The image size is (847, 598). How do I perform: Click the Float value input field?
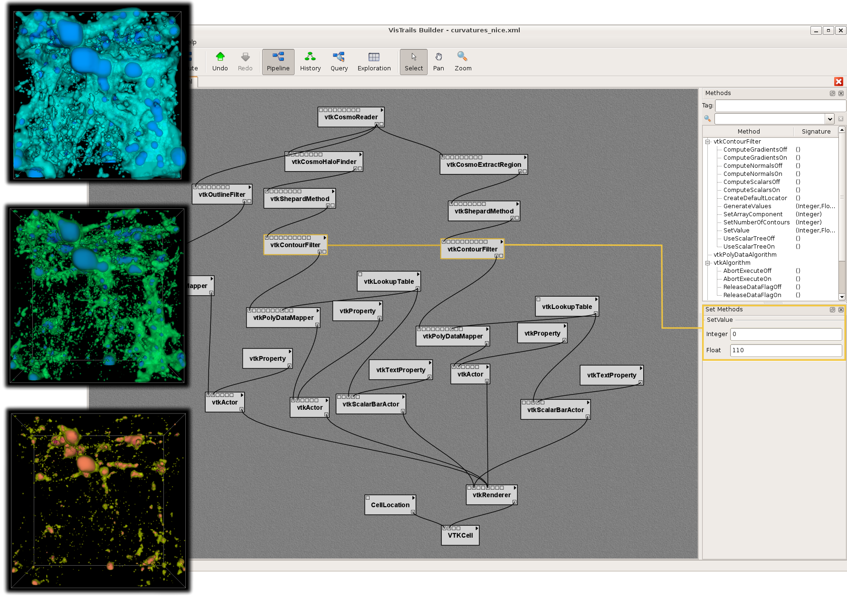click(x=786, y=350)
